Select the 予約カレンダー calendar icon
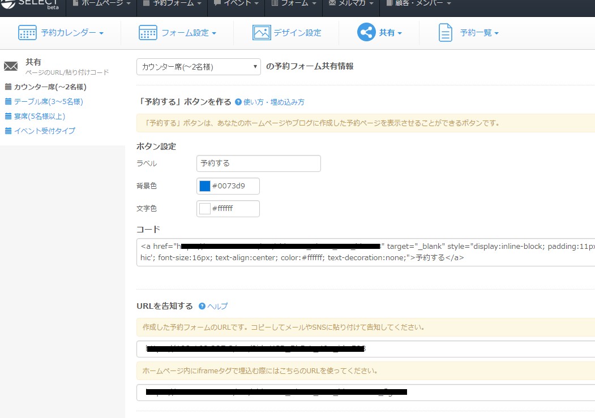Screen dimensions: 595x418 coord(27,32)
